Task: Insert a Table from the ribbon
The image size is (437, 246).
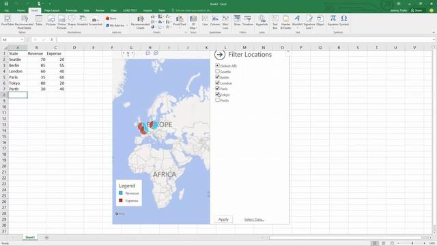Action: (39, 21)
